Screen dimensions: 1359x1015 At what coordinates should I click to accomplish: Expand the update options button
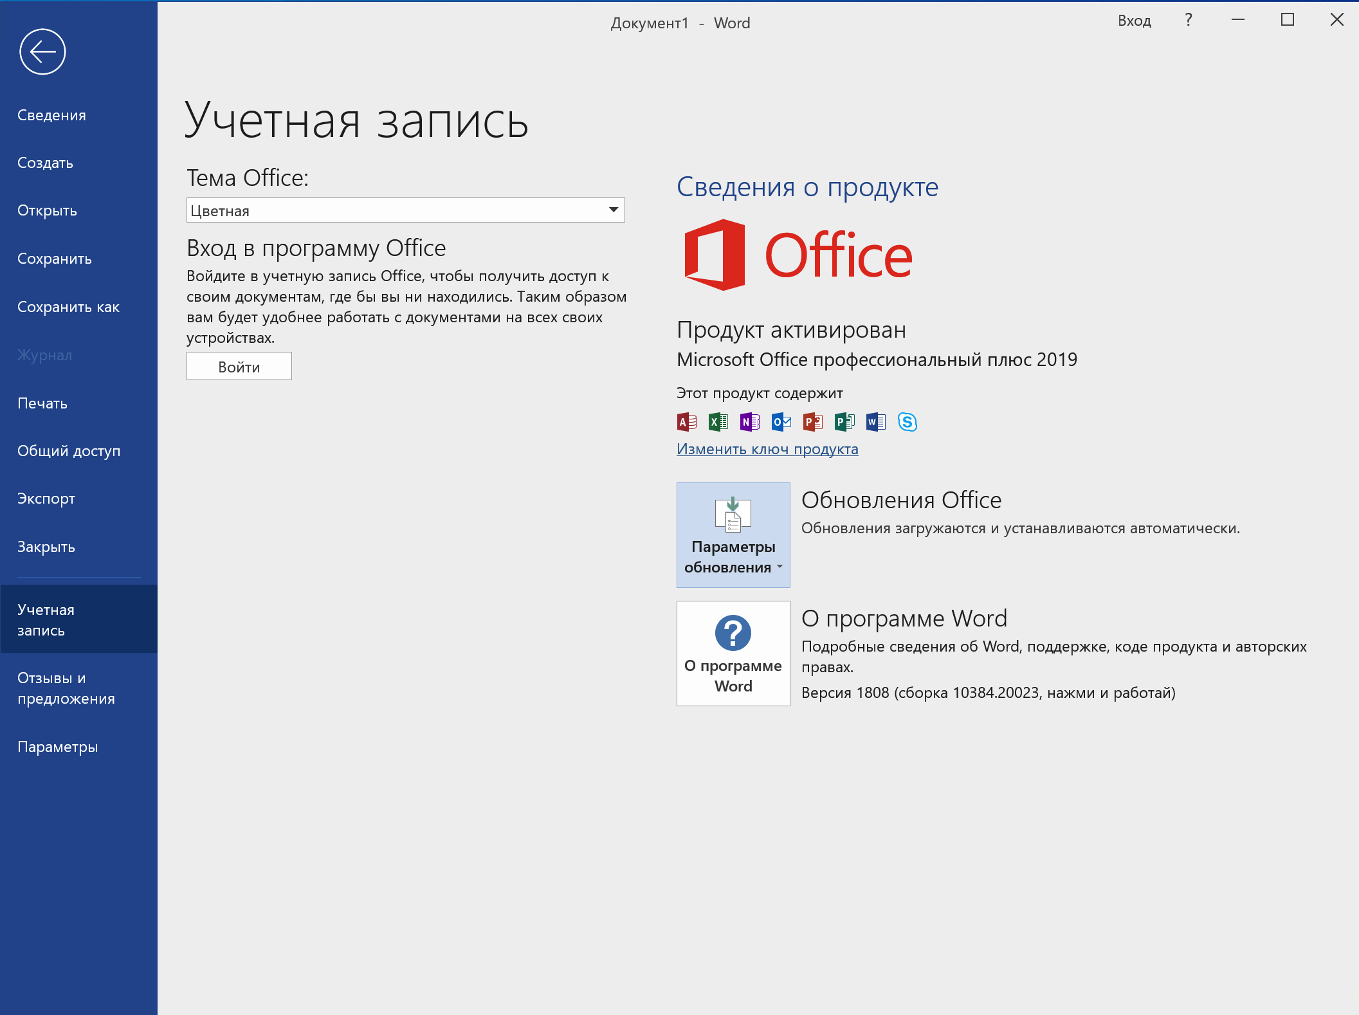click(x=733, y=535)
